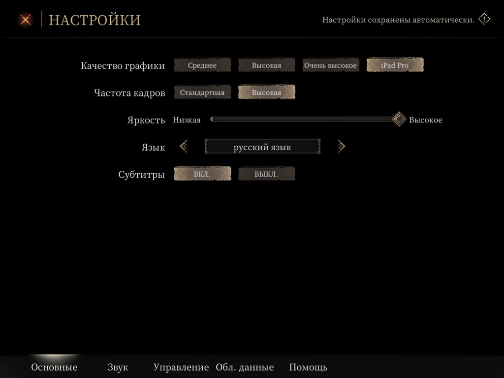Open the Помощь tab
The width and height of the screenshot is (504, 378).
click(x=308, y=367)
